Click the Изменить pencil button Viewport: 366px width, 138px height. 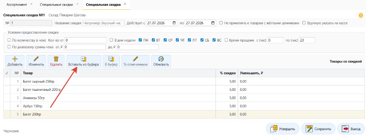(x=36, y=61)
